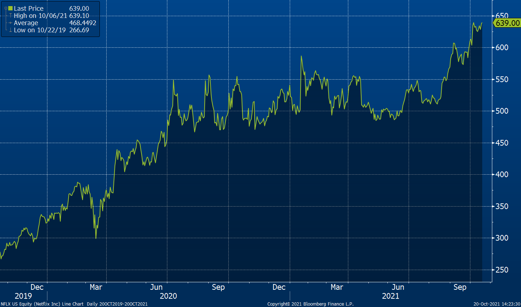Click the 400 price axis label
Viewport: 521px width, 307px height.
point(502,175)
